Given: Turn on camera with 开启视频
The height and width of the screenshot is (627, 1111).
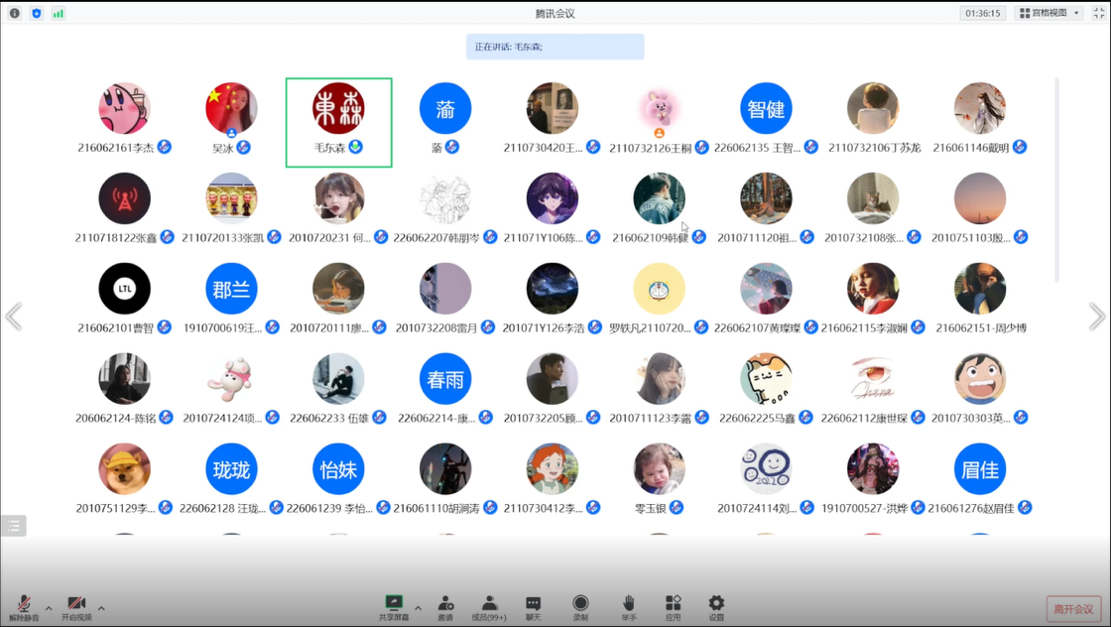Looking at the screenshot, I should click(76, 607).
